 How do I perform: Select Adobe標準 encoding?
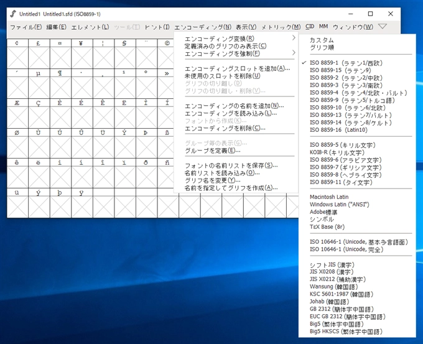357,212
